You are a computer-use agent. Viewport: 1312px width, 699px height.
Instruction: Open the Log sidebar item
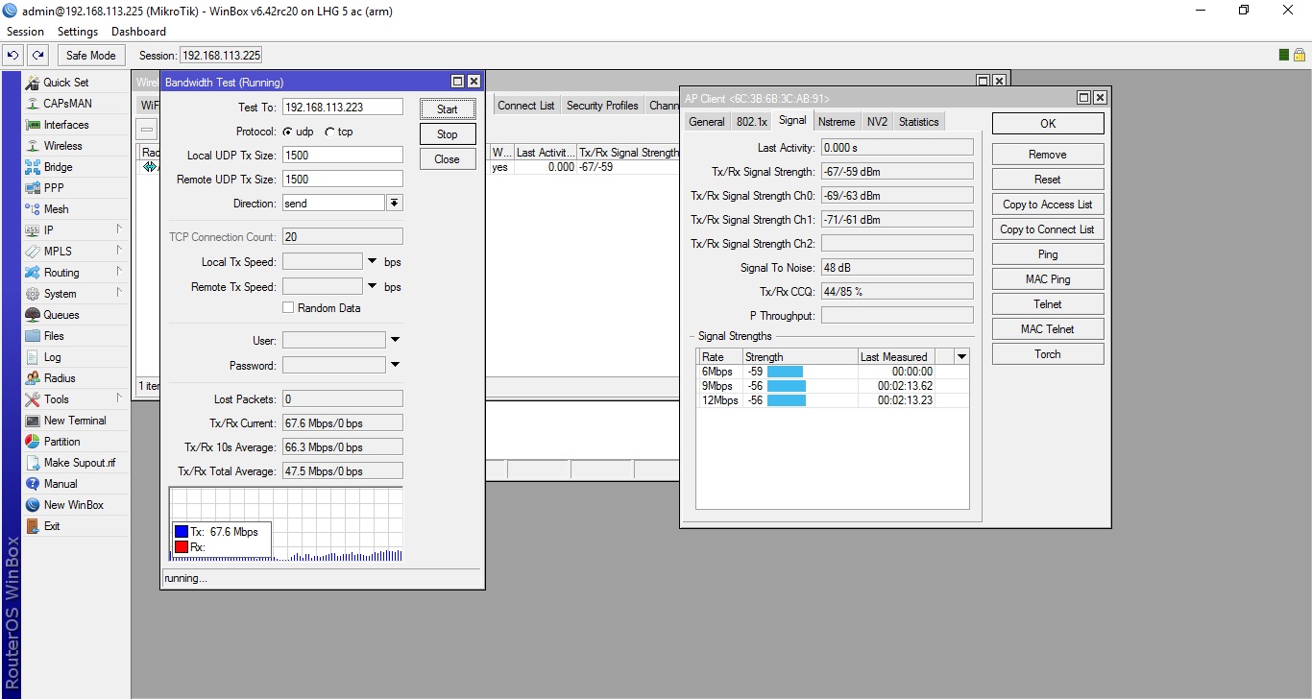tap(52, 357)
